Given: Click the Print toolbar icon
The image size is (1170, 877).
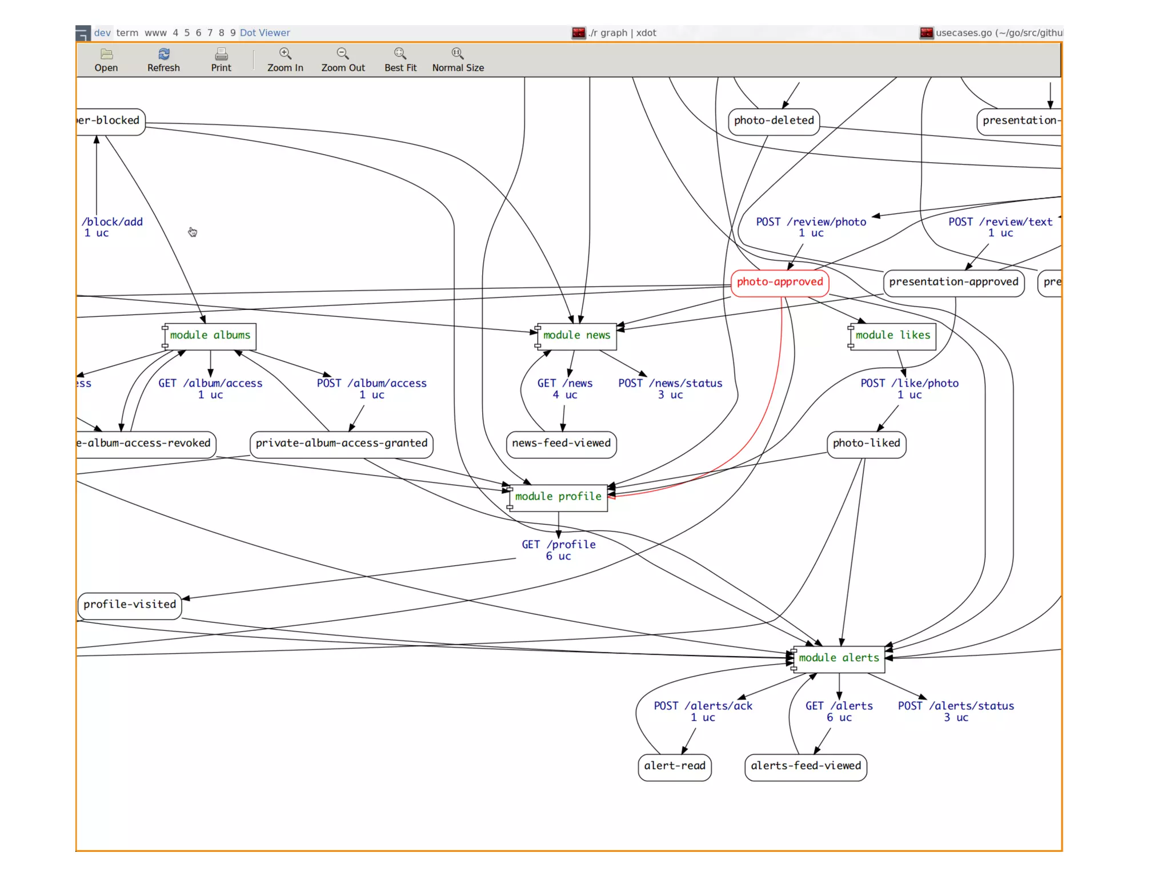Looking at the screenshot, I should point(221,54).
